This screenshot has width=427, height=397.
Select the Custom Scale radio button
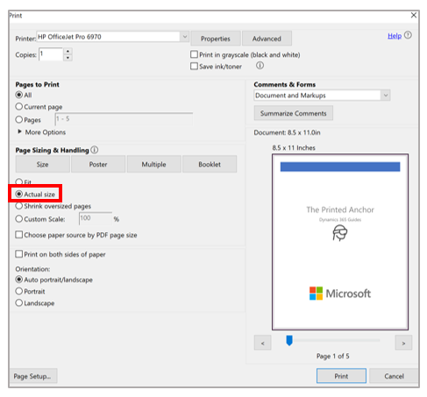(x=19, y=219)
